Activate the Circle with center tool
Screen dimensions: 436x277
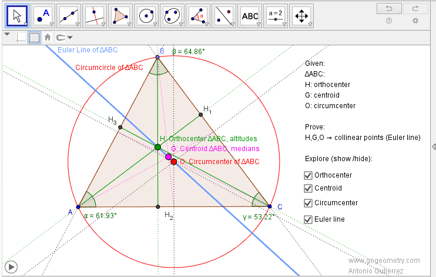[x=146, y=16]
